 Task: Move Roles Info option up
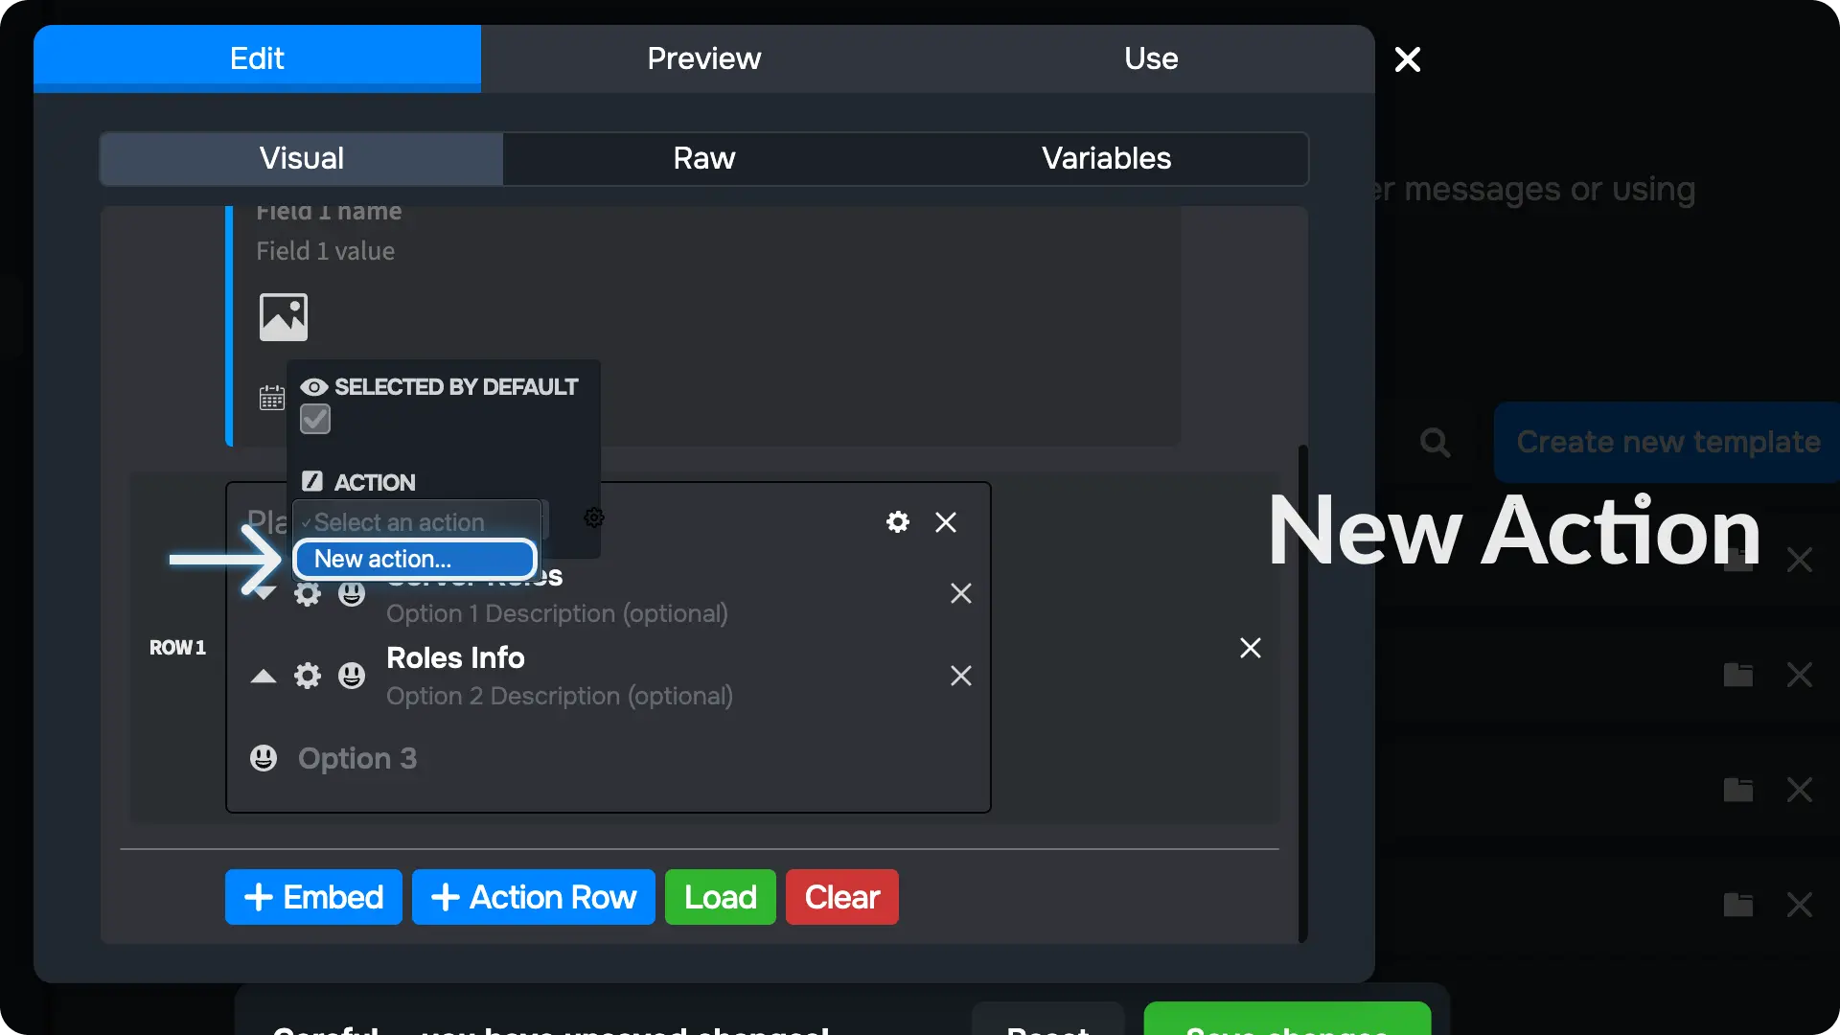(264, 677)
